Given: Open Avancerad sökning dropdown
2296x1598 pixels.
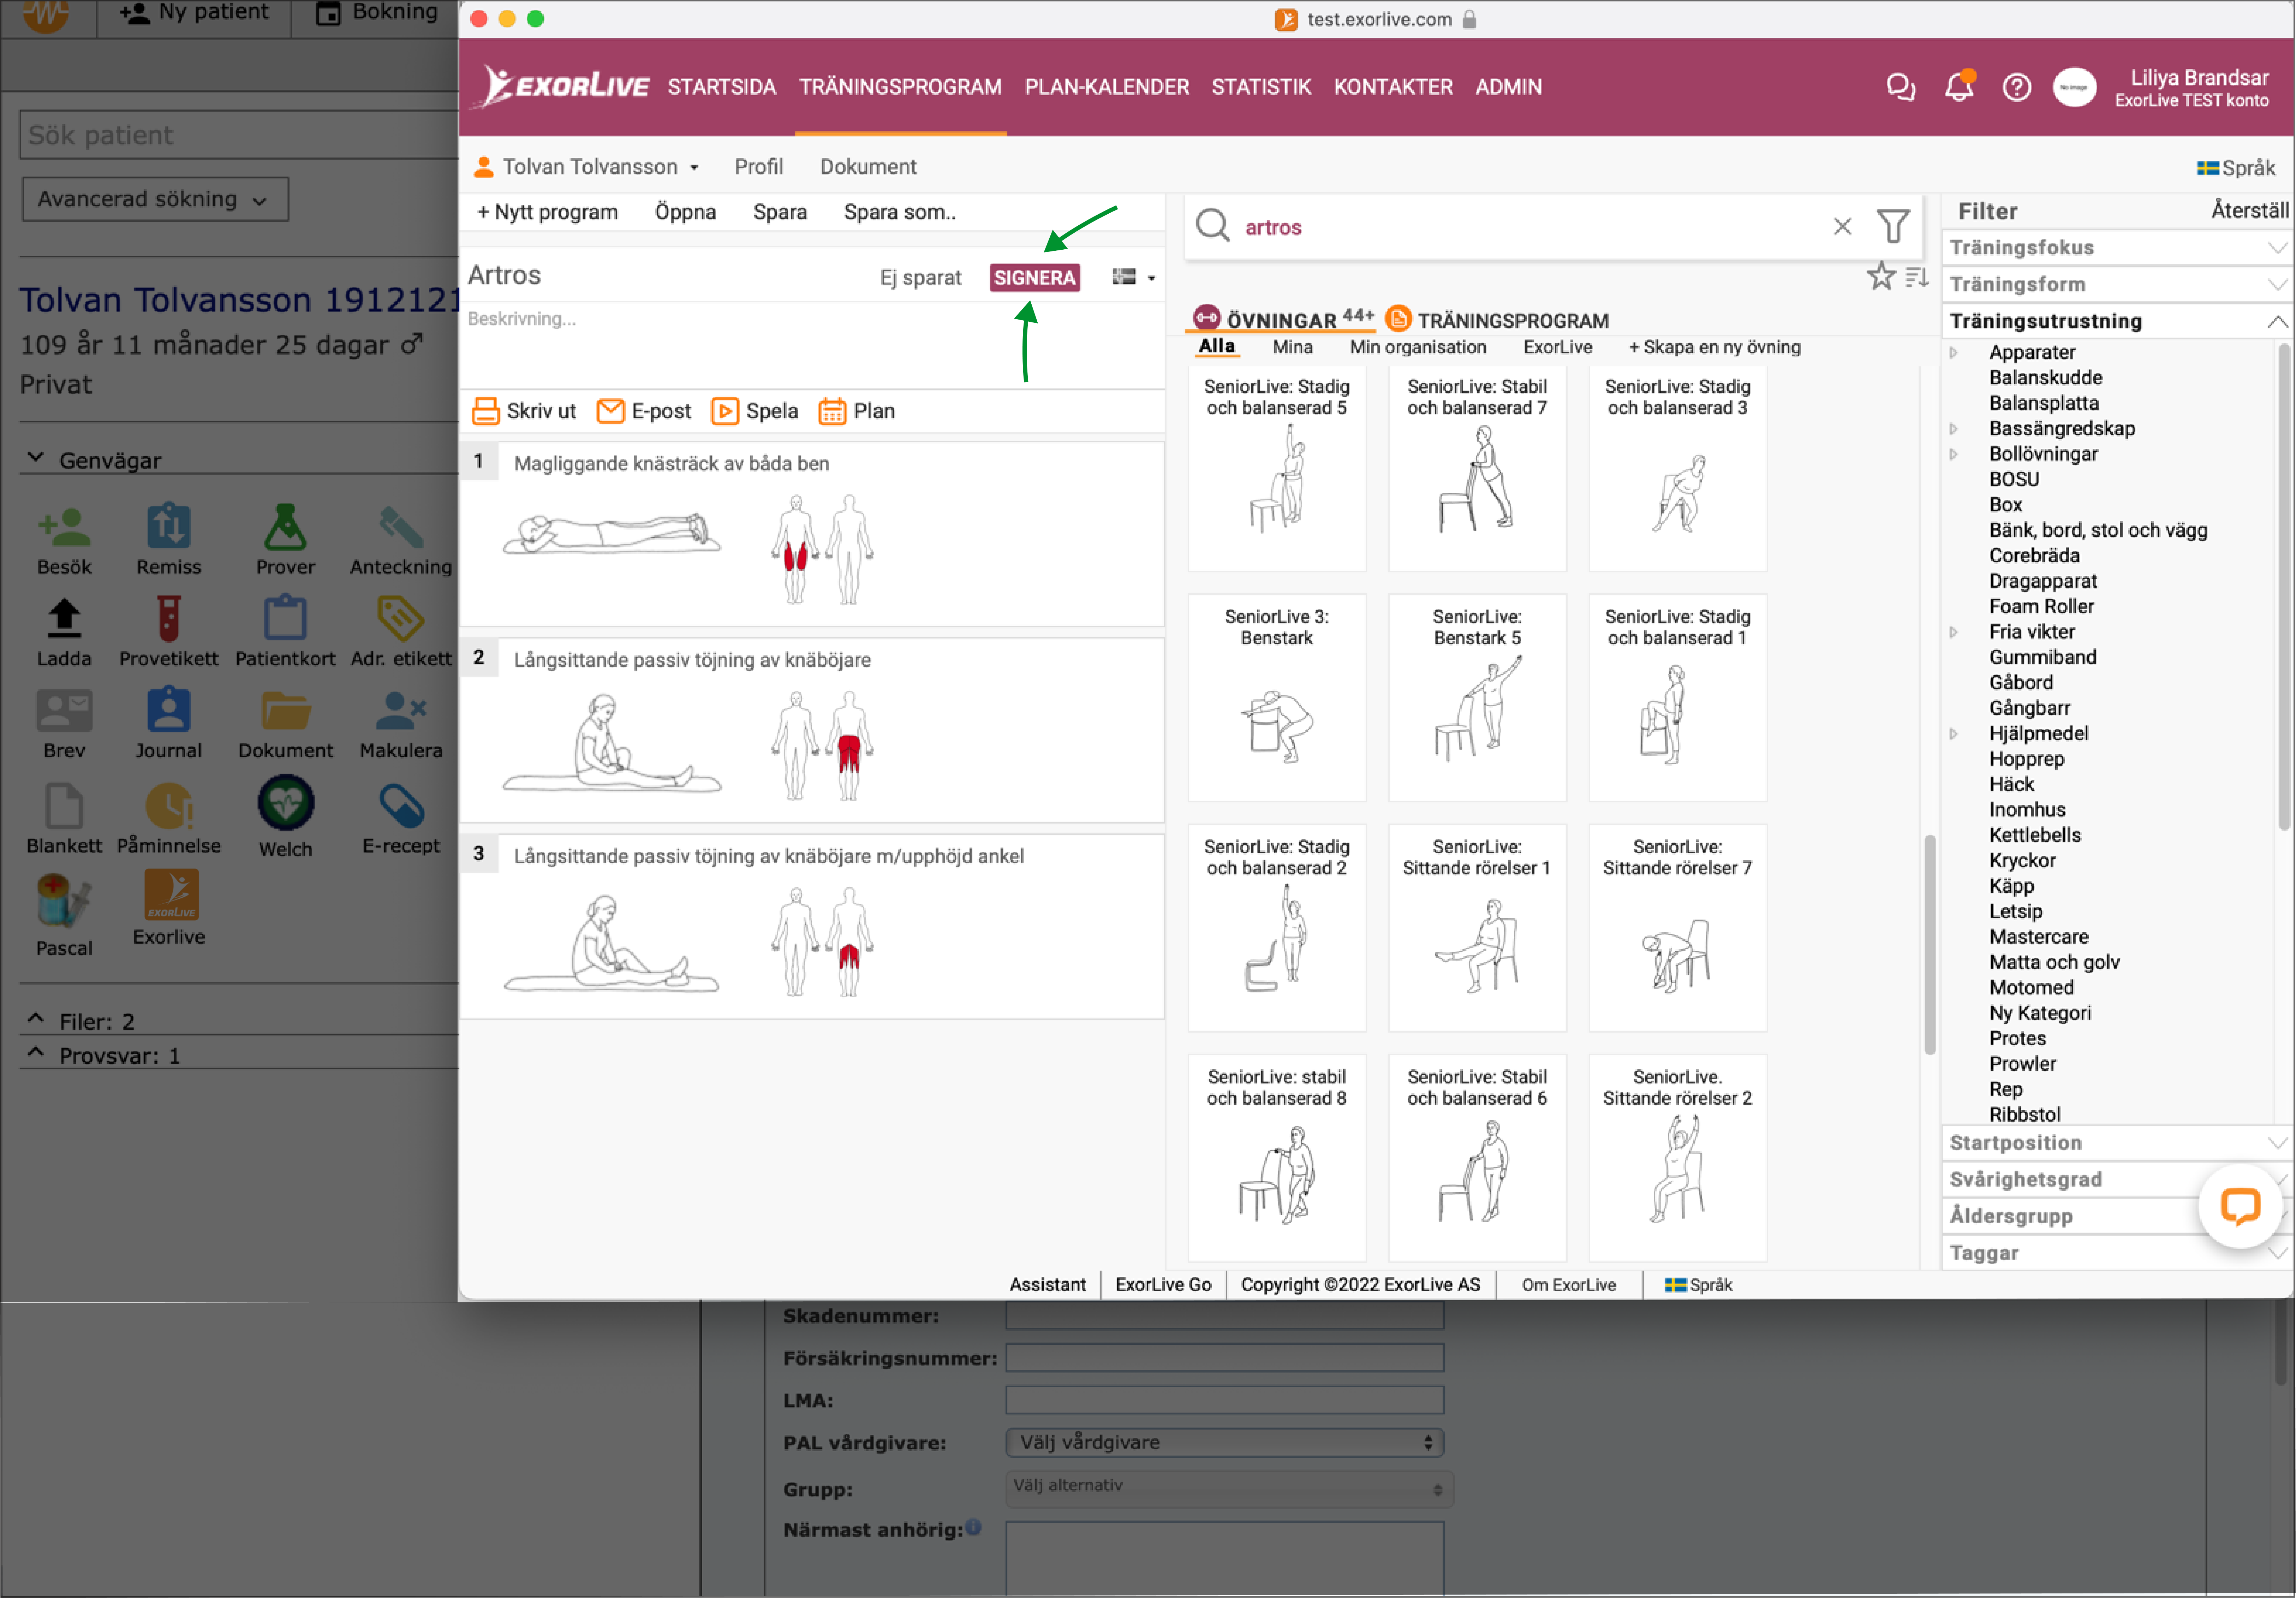Looking at the screenshot, I should (x=155, y=199).
